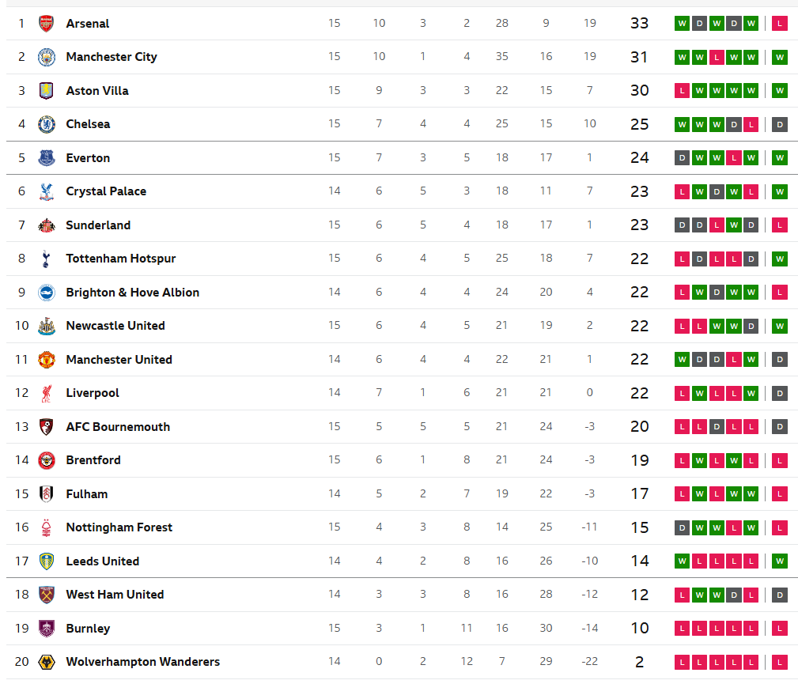Click Sunderland's green W form box
This screenshot has height=684, width=798.
pos(733,225)
